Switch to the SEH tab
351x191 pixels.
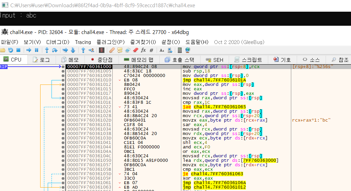tap(215, 60)
